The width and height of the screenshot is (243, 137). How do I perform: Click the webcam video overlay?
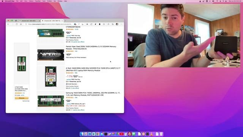point(184,35)
